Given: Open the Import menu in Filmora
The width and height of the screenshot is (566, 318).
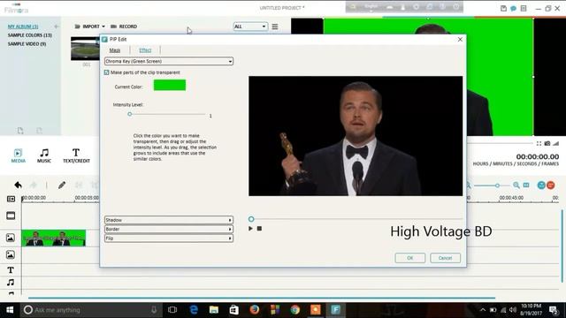Looking at the screenshot, I should [x=89, y=26].
